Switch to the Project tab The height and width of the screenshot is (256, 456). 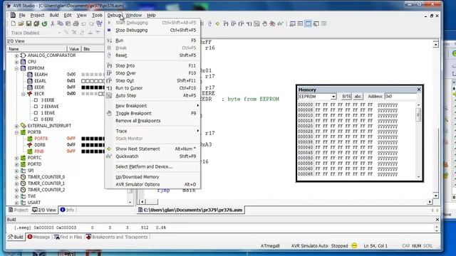19,210
